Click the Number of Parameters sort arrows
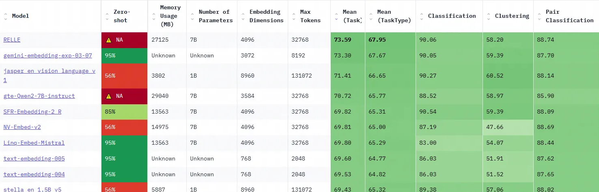599x192 pixels. pos(192,16)
